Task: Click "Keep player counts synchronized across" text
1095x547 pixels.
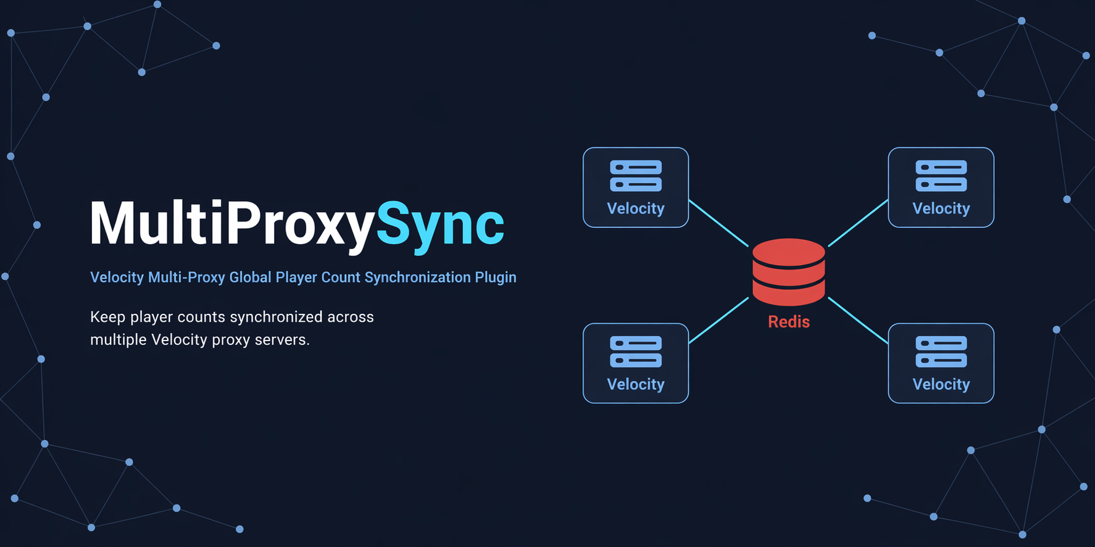Action: coord(232,317)
